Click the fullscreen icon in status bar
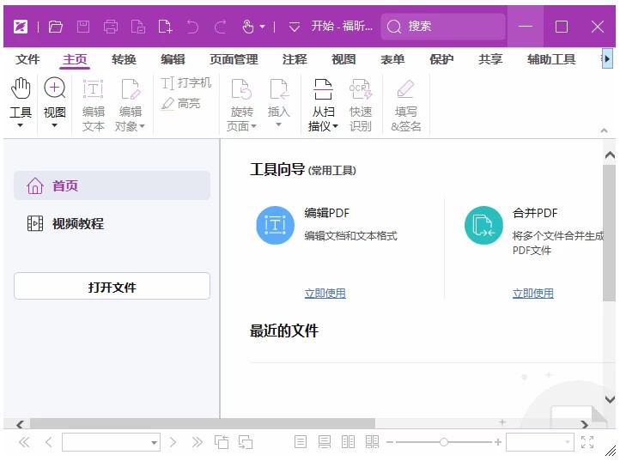The height and width of the screenshot is (467, 620). click(587, 442)
